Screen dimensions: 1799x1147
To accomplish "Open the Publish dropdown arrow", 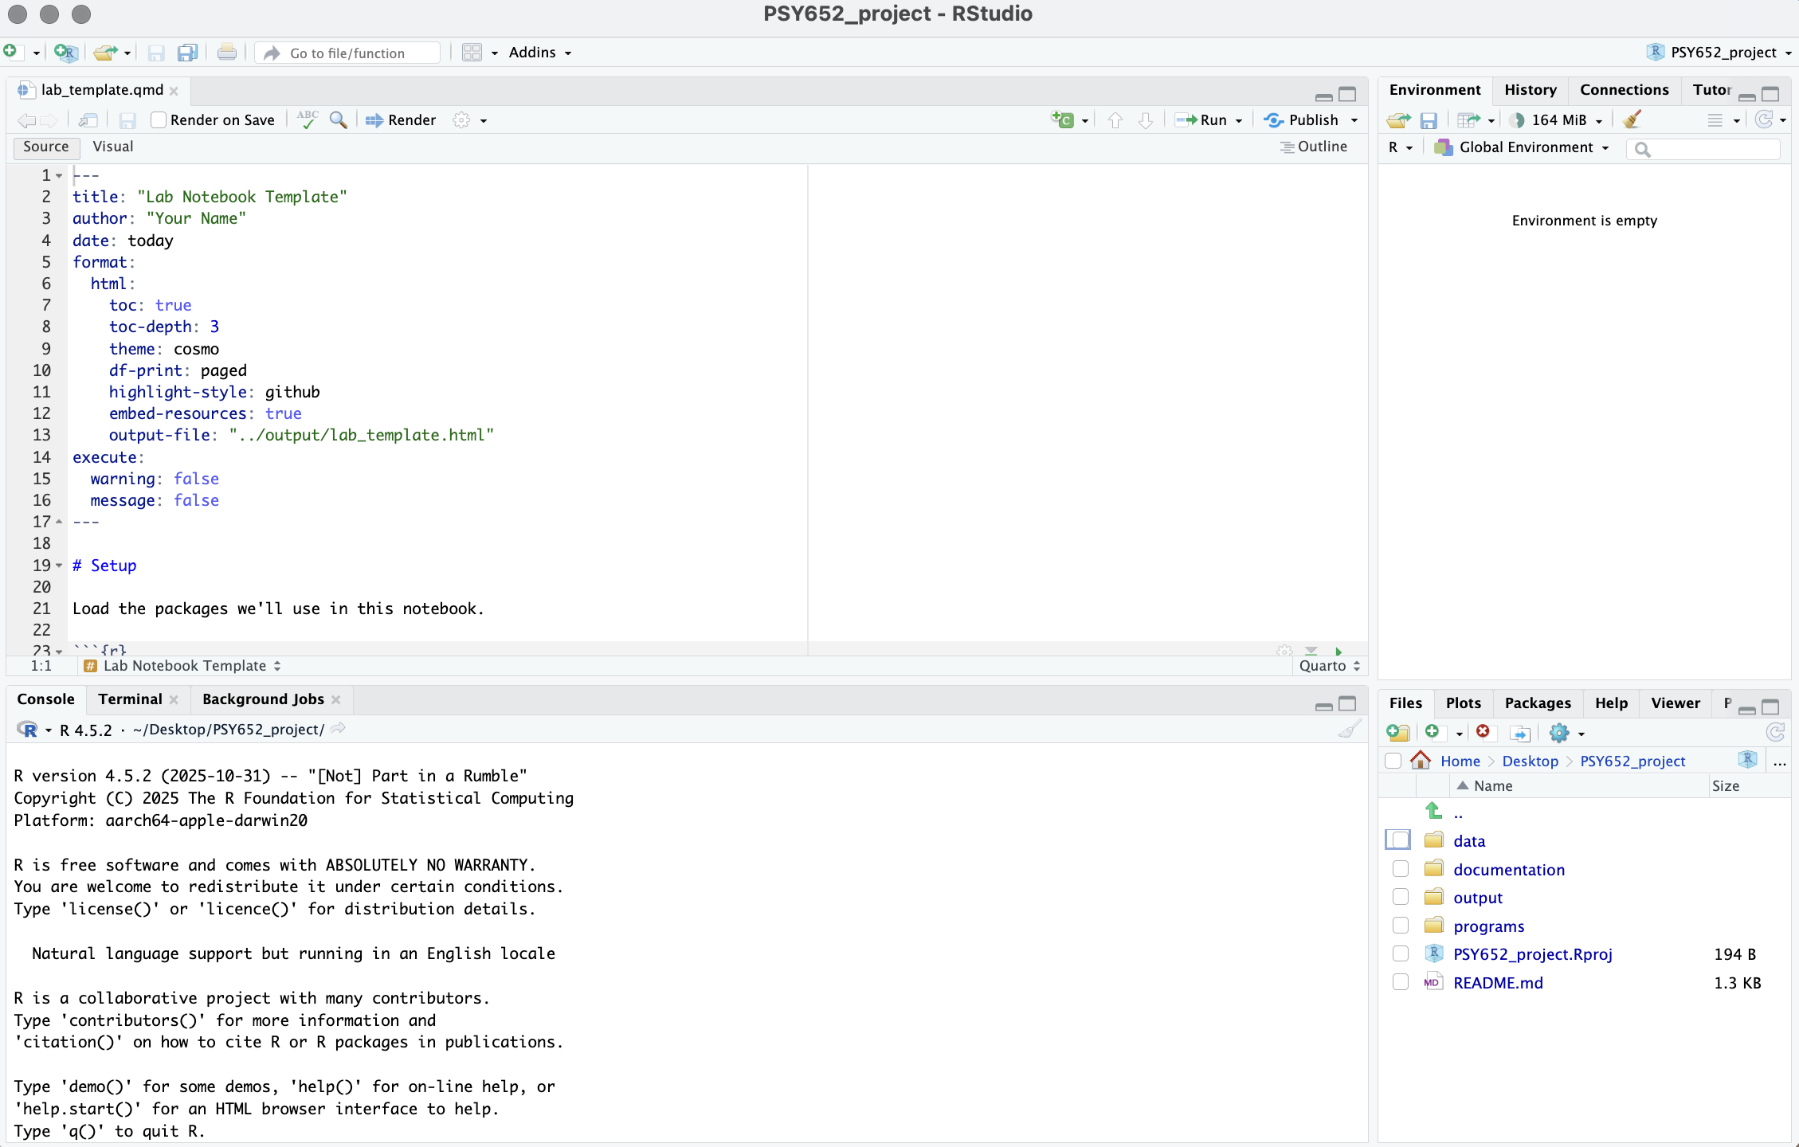I will pos(1354,121).
